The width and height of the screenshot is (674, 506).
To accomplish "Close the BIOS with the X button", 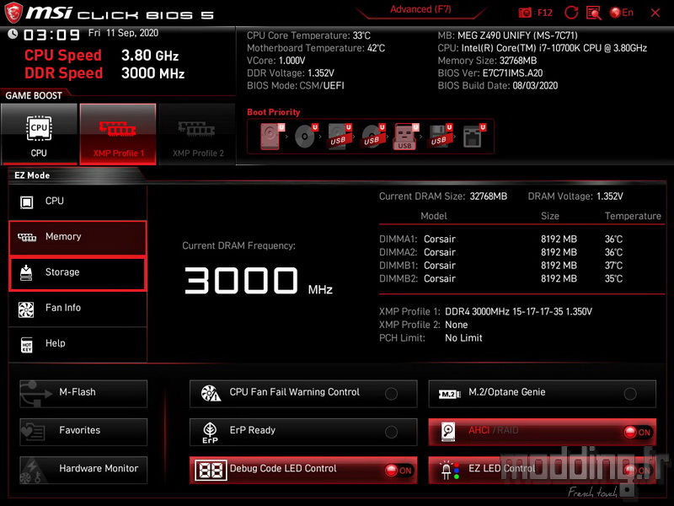I will 655,13.
